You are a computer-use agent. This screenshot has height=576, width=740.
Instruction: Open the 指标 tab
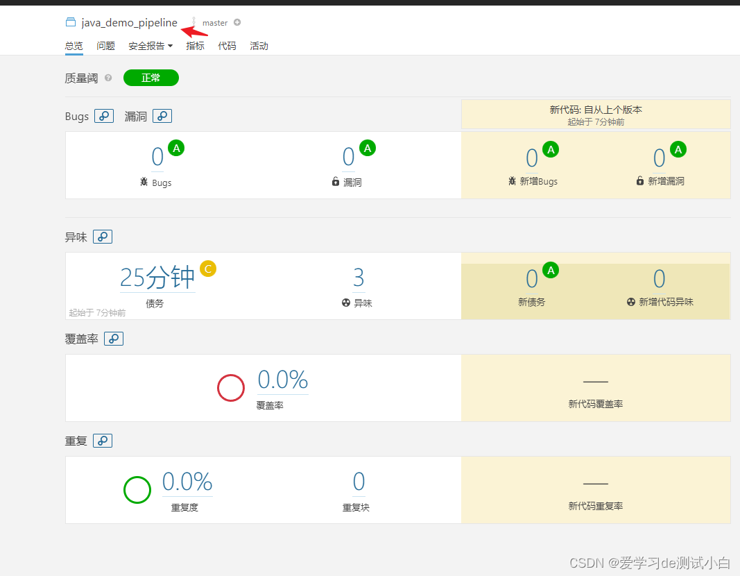point(195,46)
